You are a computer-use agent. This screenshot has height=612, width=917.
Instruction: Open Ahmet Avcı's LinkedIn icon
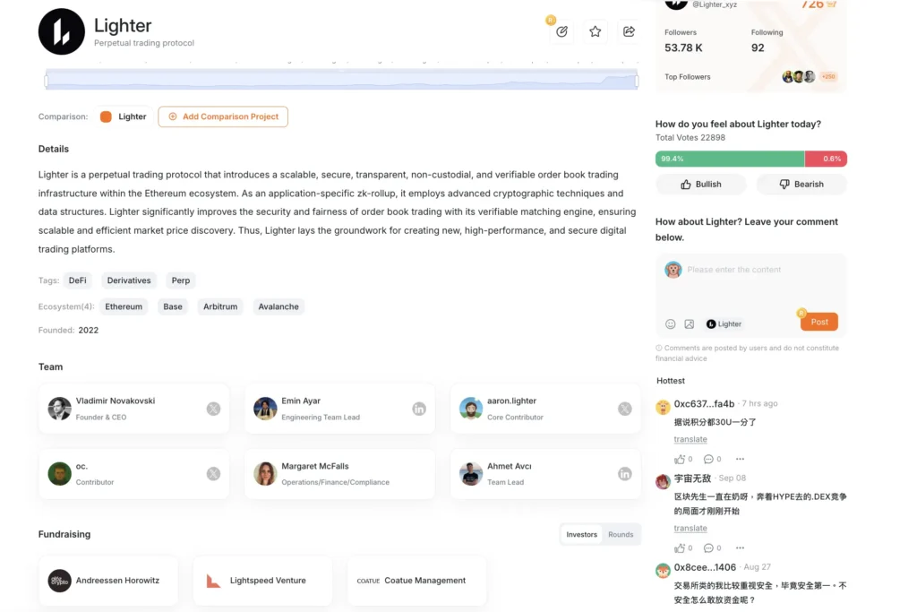(624, 474)
